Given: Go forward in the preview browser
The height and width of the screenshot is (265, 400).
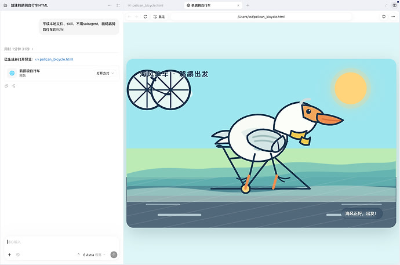Looking at the screenshot, I should (136, 17).
